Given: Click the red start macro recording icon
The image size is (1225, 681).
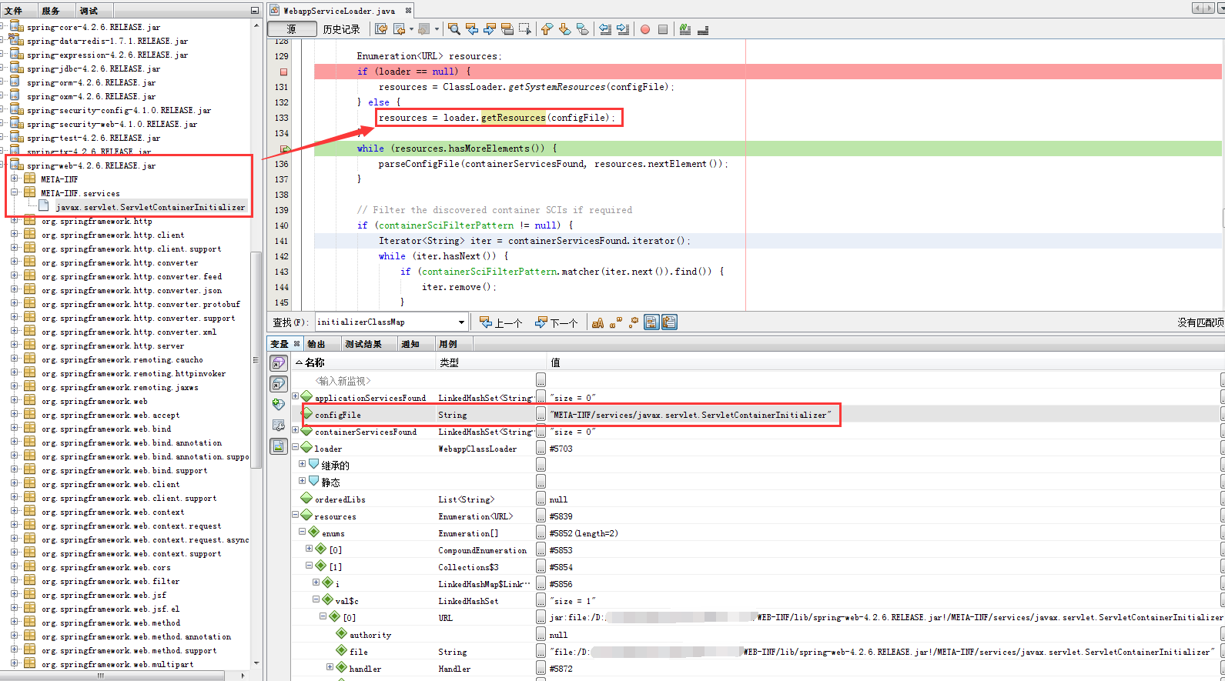Looking at the screenshot, I should [645, 29].
